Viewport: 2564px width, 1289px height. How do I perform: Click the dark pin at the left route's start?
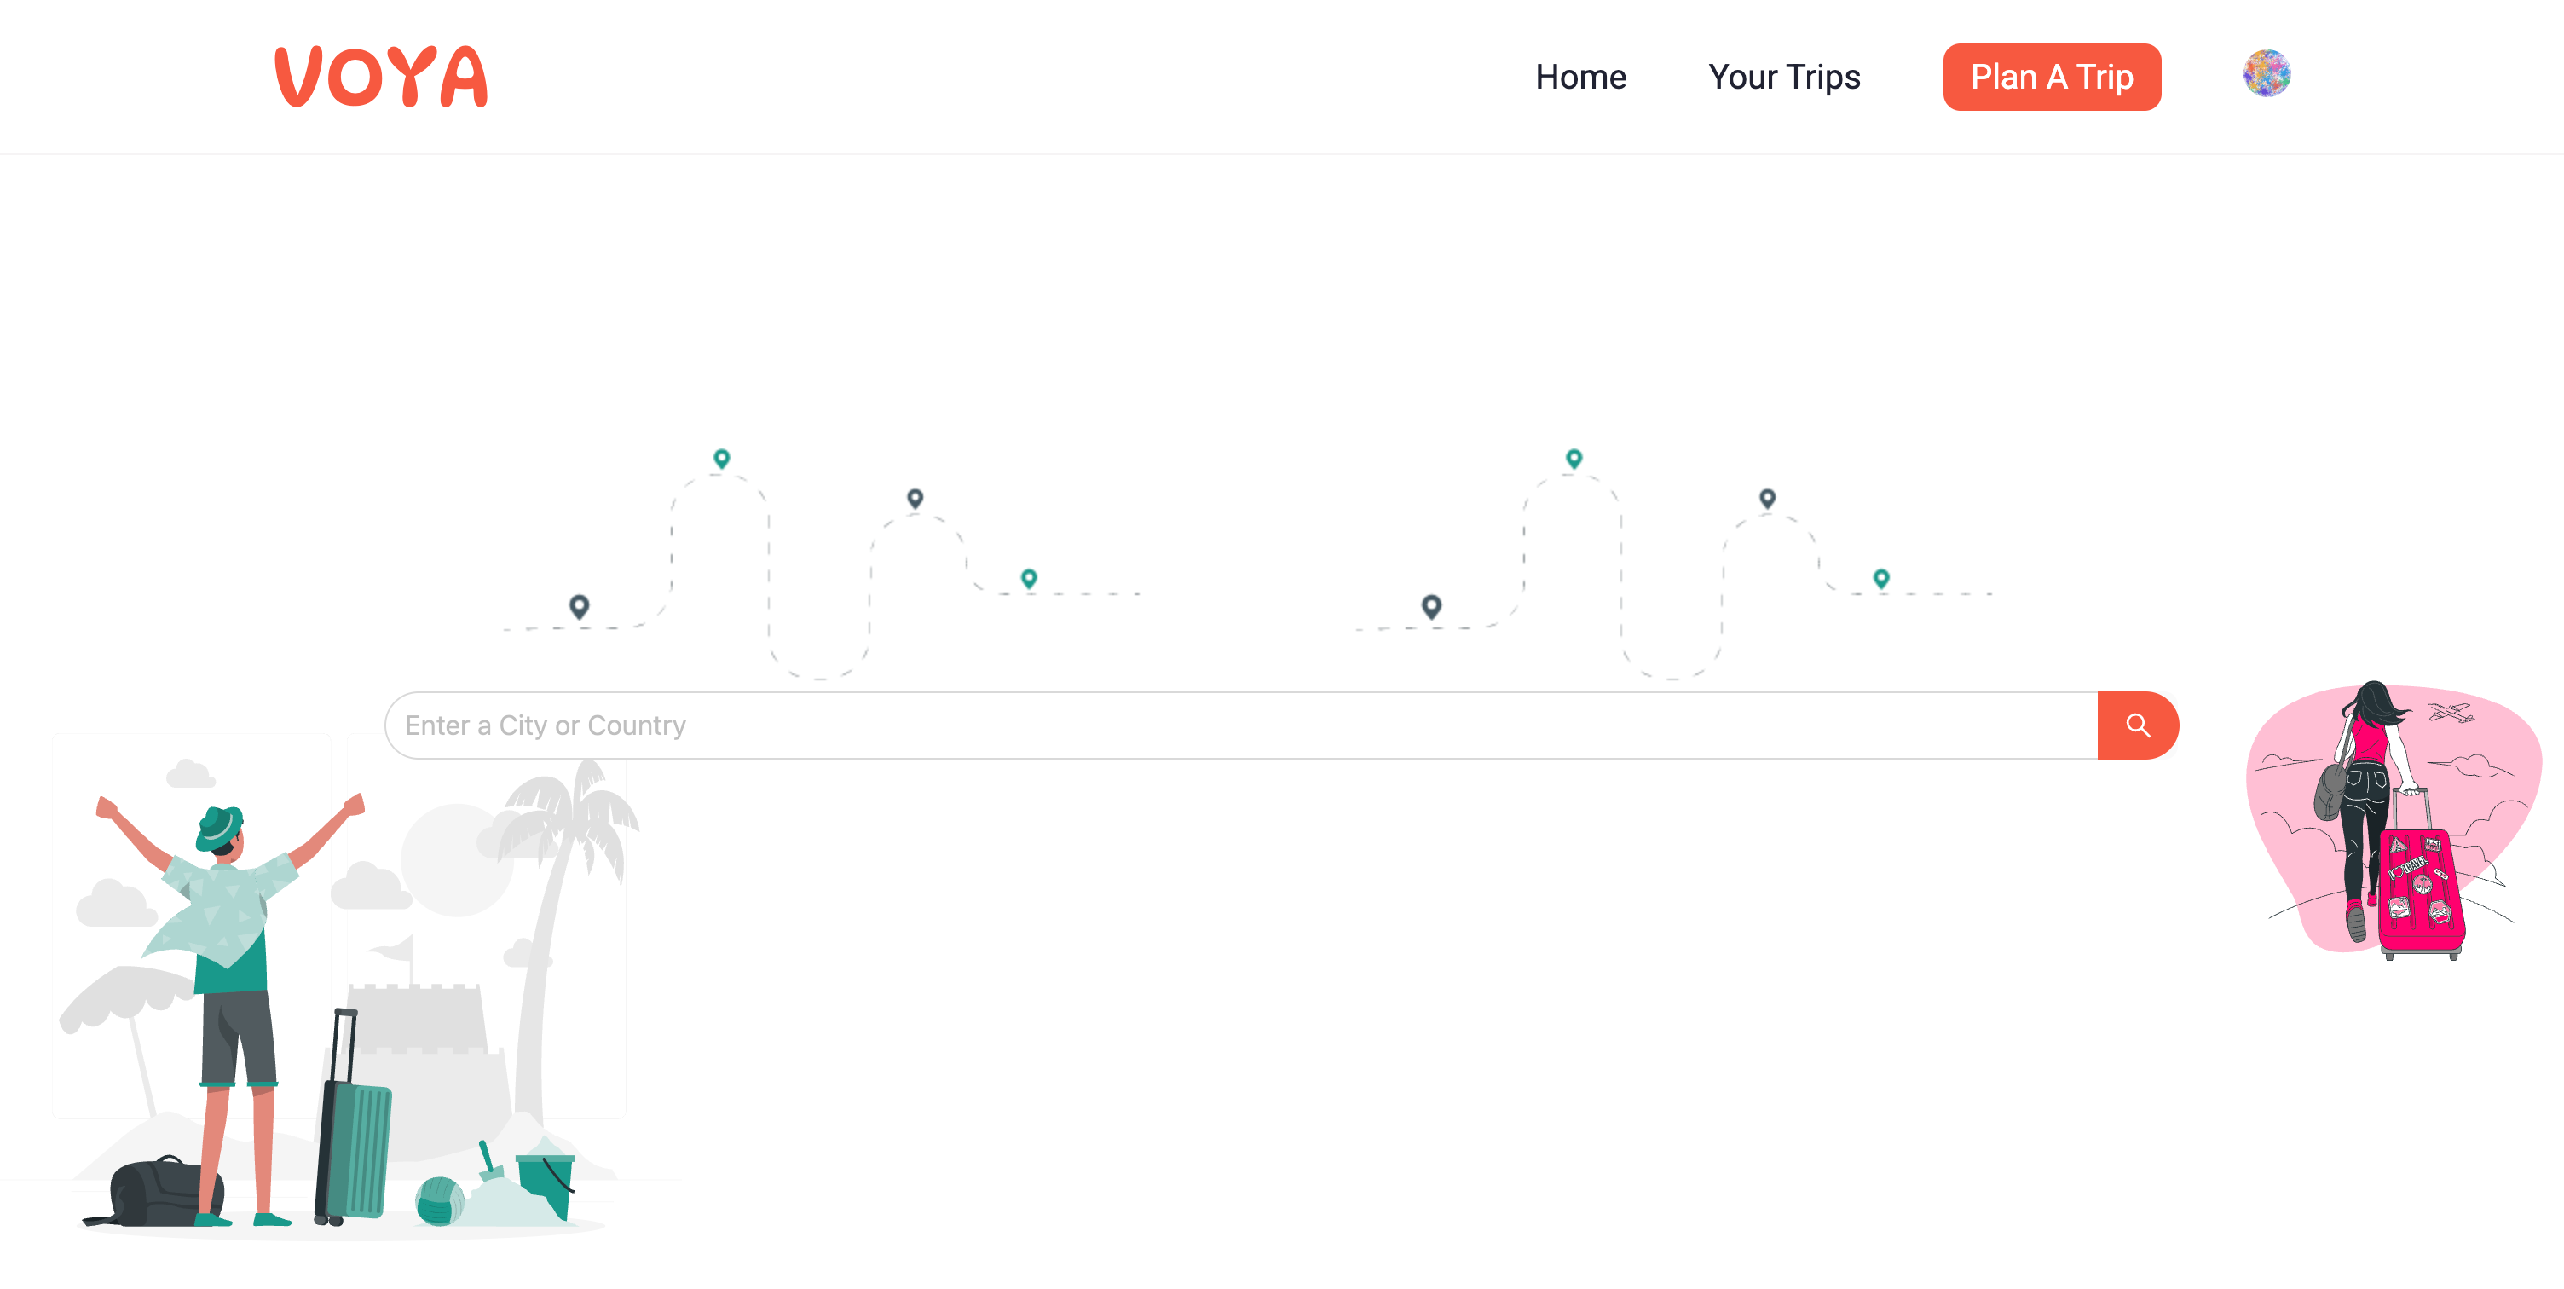580,606
